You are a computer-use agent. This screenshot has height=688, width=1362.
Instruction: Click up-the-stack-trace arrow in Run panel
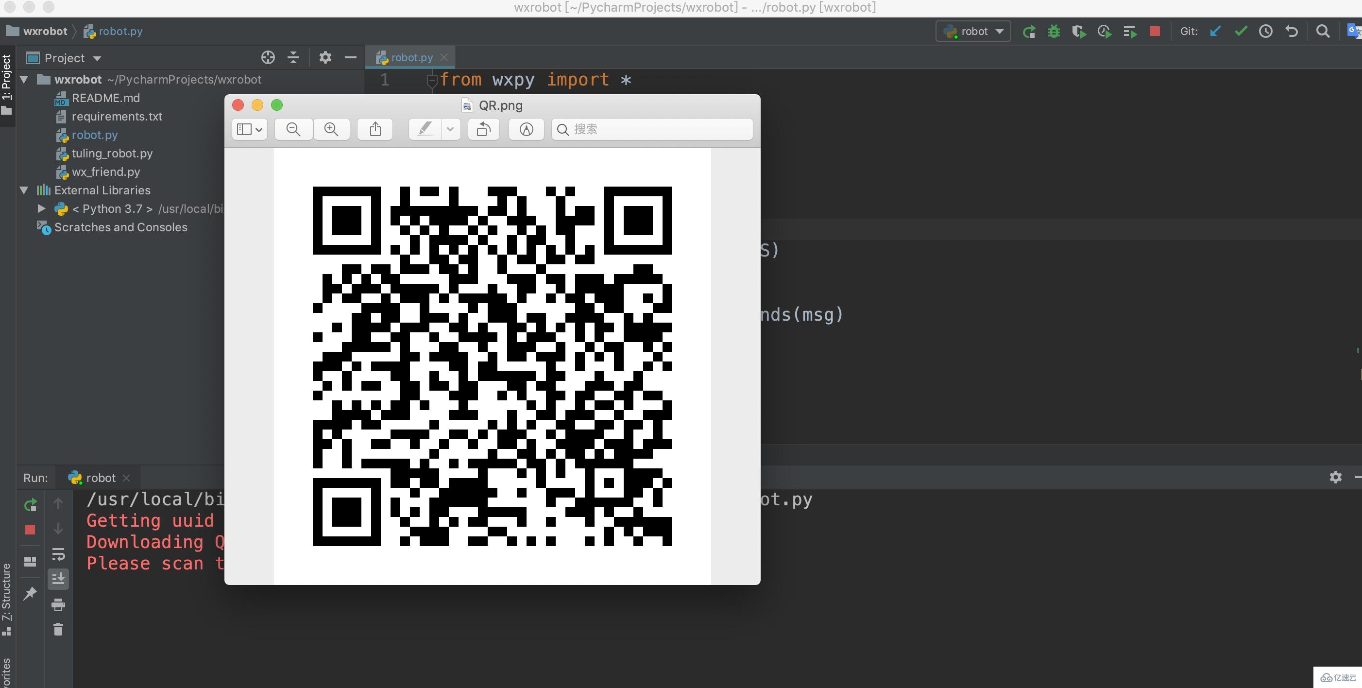click(x=58, y=503)
